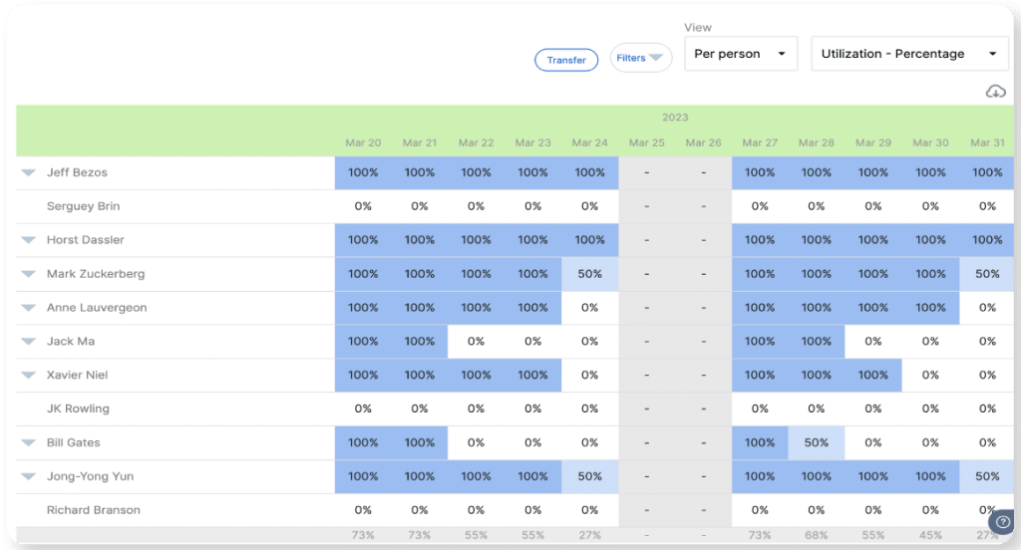Click JK Rowling's name in the list

point(78,409)
